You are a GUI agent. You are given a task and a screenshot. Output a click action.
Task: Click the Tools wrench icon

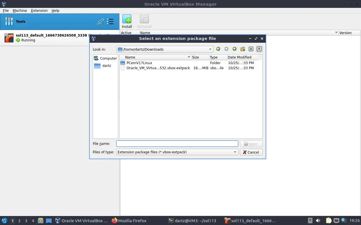pyautogui.click(x=9, y=22)
